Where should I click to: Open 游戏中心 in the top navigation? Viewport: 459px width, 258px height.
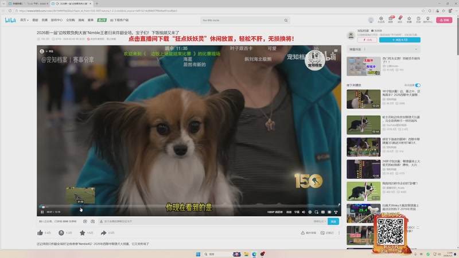pos(56,20)
